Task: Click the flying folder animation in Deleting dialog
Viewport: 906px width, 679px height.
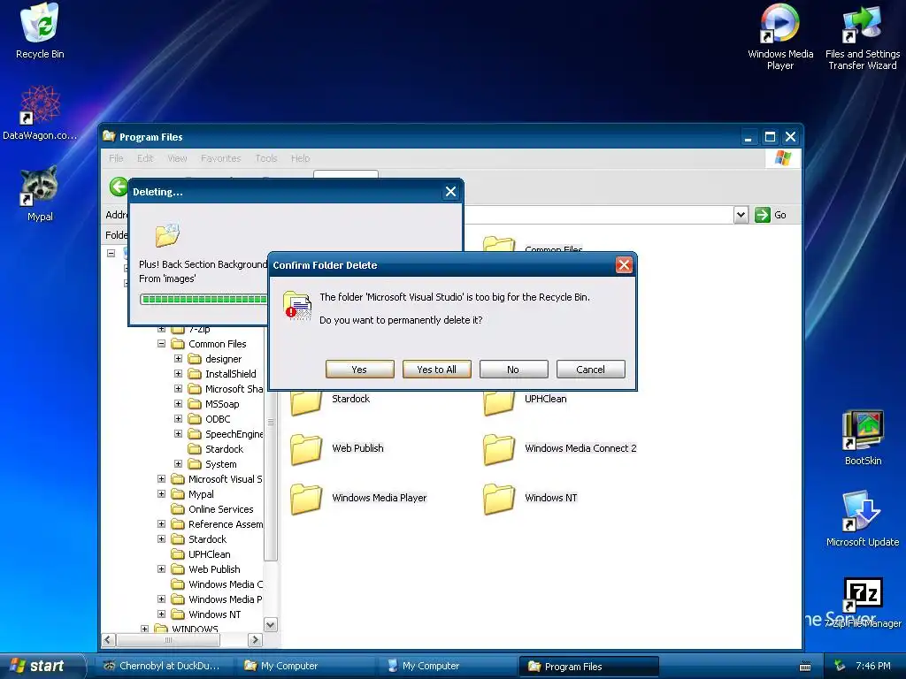Action: pos(167,235)
